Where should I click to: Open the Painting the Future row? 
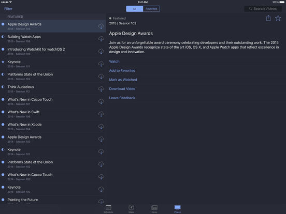pyautogui.click(x=53, y=200)
